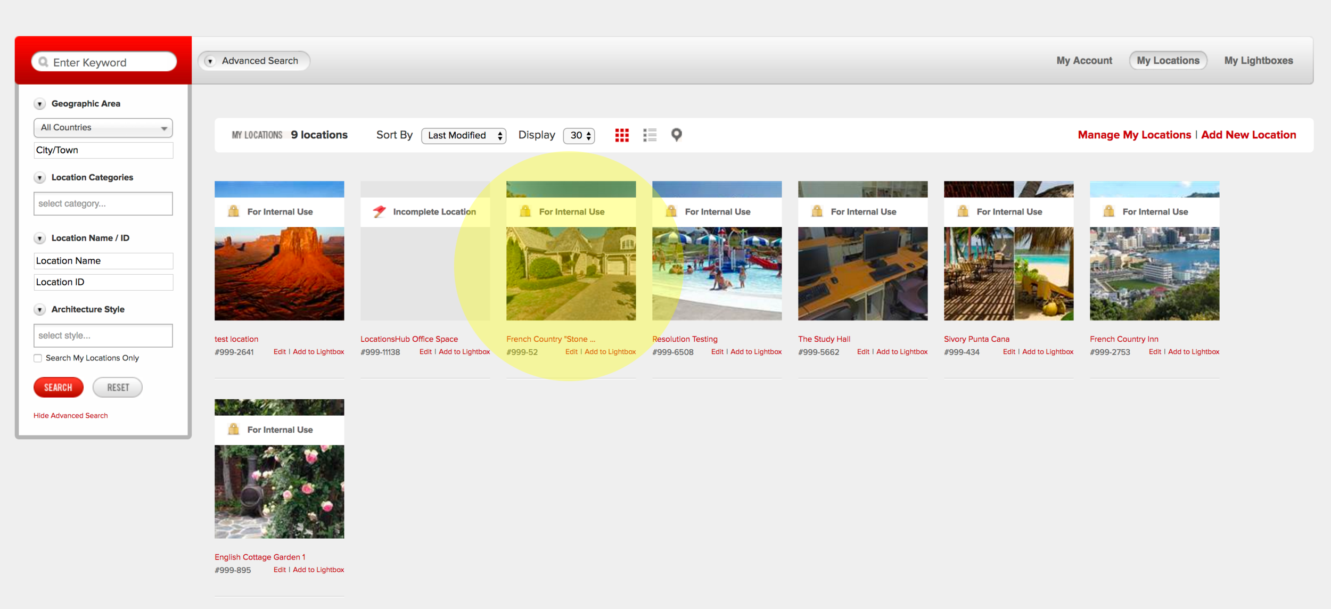Image resolution: width=1331 pixels, height=609 pixels.
Task: Click the City/Town input field
Action: point(103,150)
